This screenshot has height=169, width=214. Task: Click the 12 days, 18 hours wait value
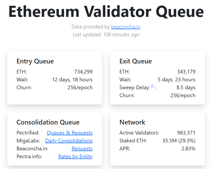pyautogui.click(x=72, y=79)
